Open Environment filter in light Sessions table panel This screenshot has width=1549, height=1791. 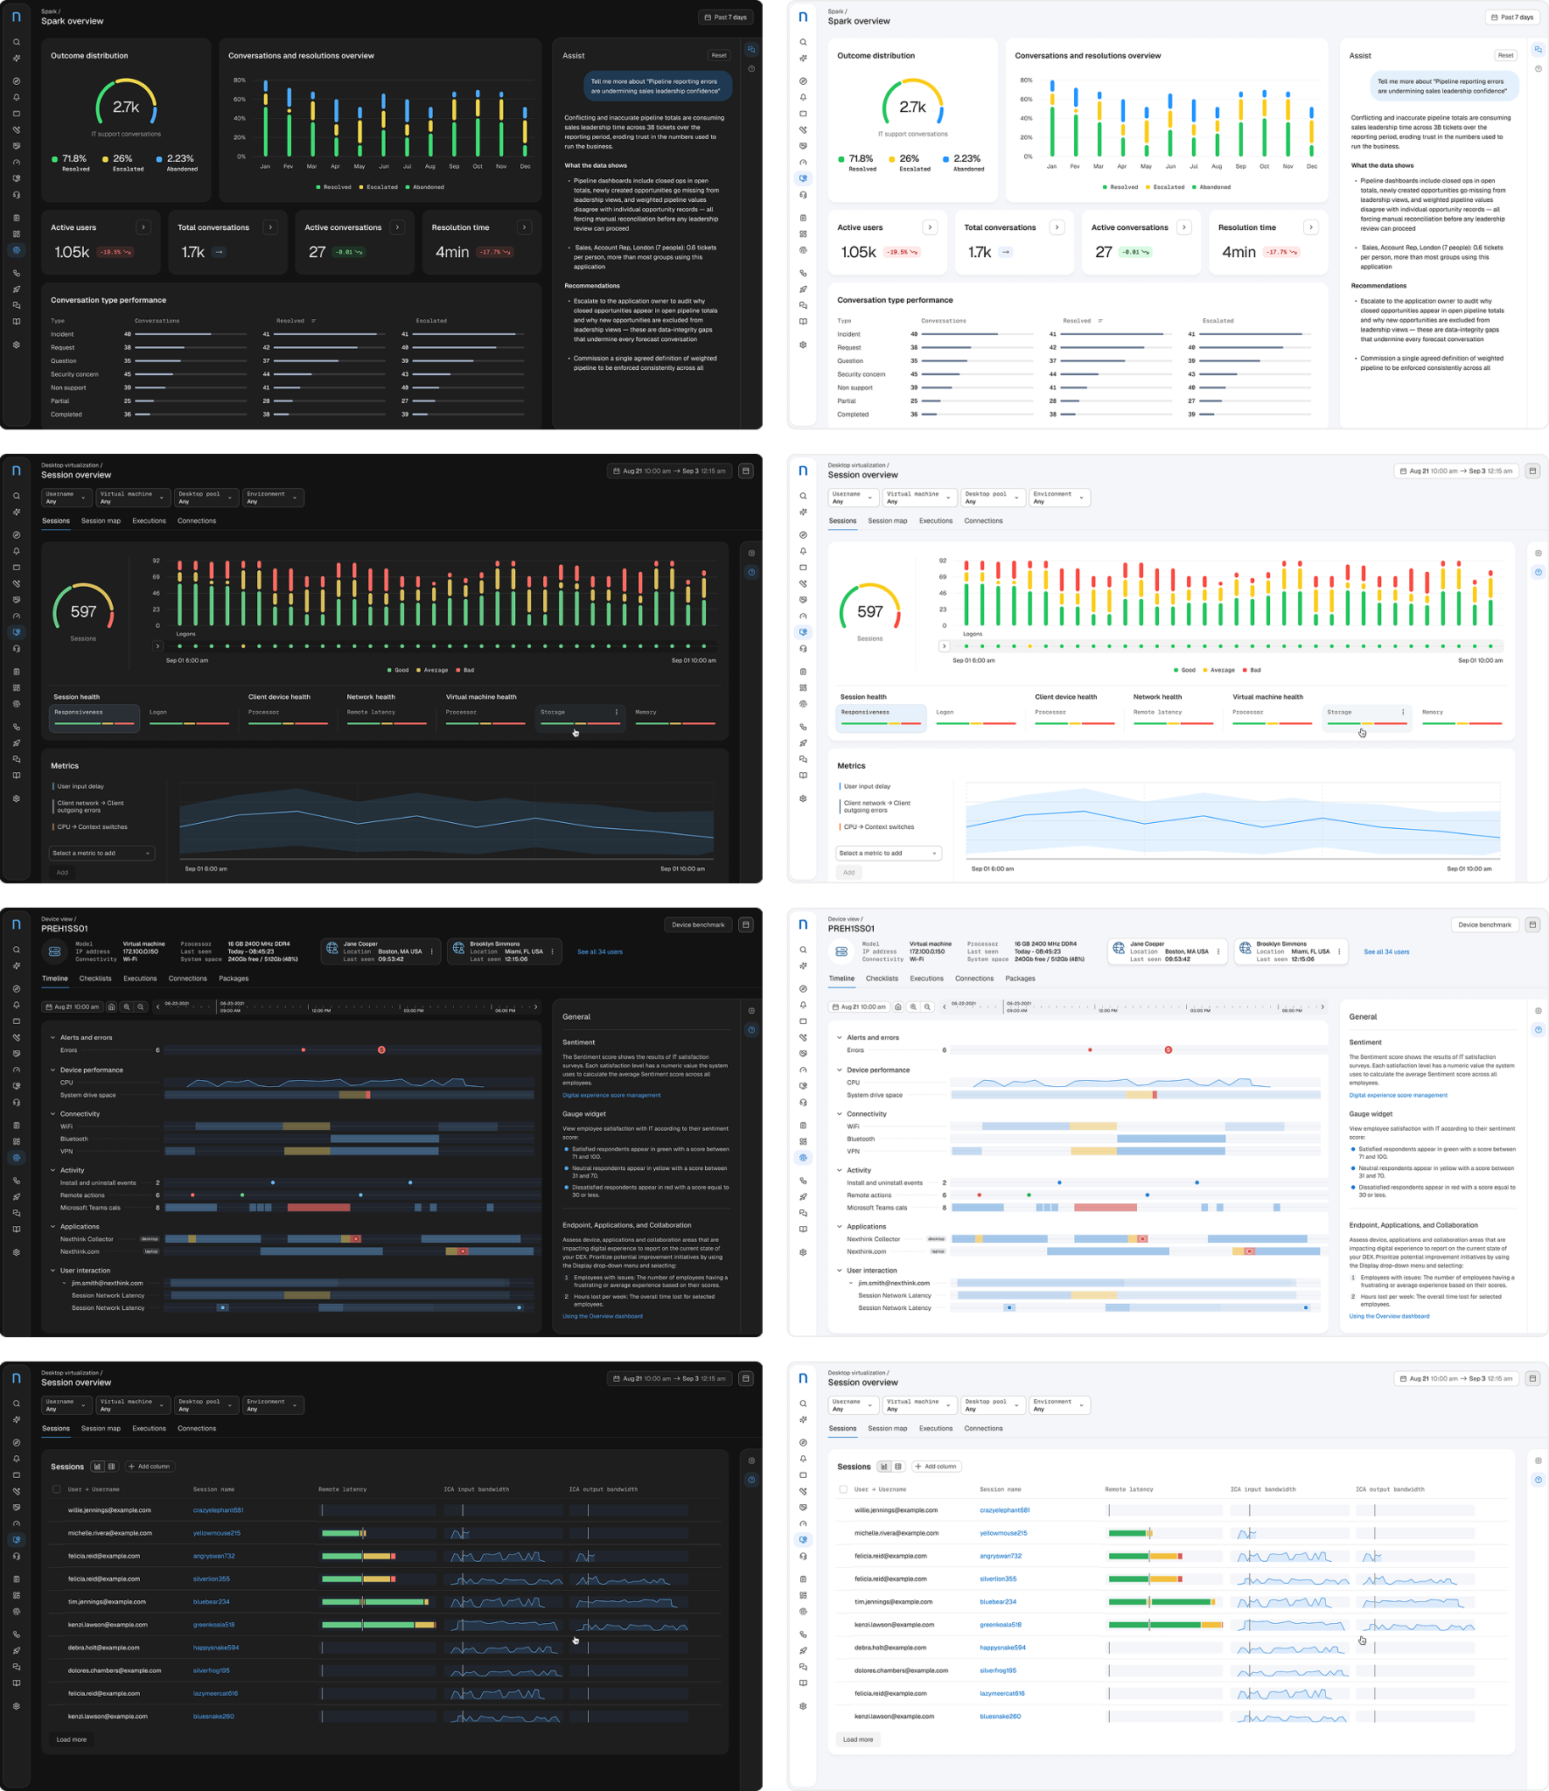pyautogui.click(x=1060, y=1405)
